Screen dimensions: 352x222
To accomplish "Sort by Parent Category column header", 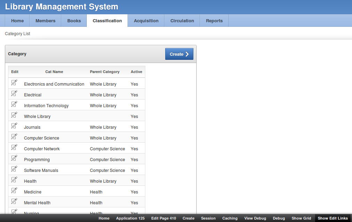I will 105,72.
